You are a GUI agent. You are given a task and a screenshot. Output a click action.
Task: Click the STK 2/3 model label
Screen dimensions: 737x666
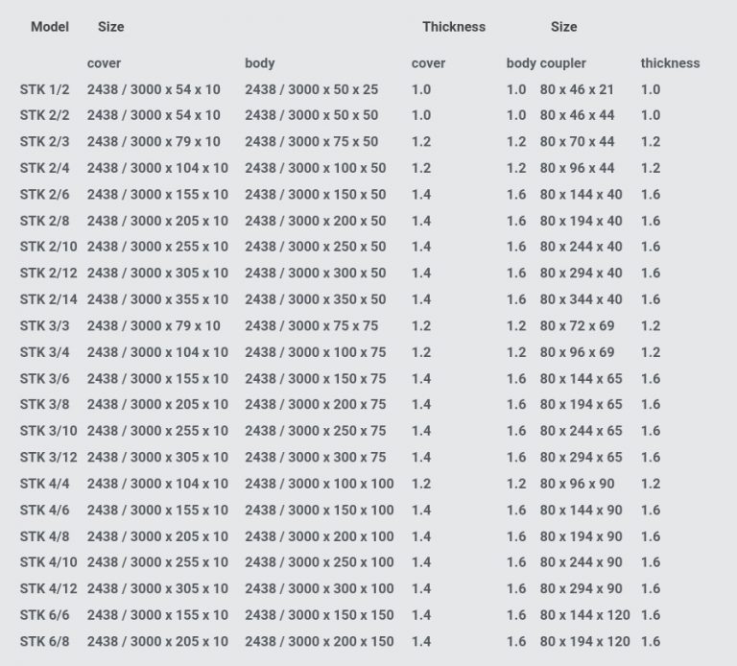[x=45, y=141]
